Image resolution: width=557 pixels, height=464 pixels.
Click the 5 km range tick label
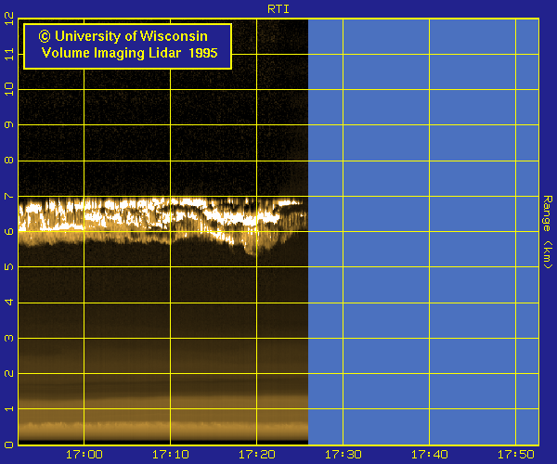tap(9, 267)
